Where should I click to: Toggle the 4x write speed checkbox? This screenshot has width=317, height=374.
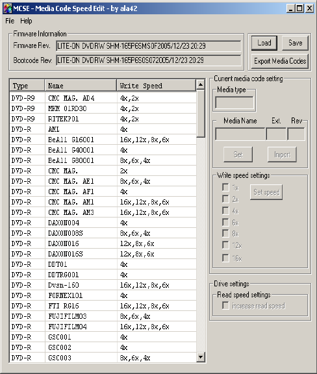pos(225,211)
